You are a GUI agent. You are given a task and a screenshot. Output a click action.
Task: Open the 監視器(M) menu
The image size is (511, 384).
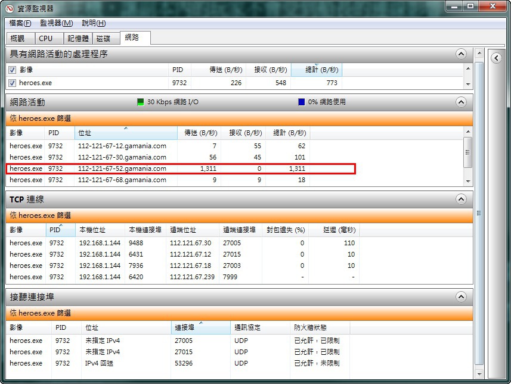coord(57,23)
